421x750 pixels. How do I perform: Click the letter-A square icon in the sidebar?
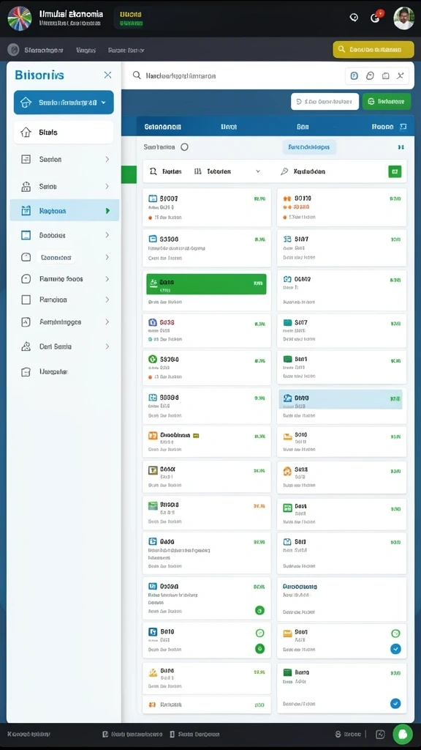coord(26,322)
